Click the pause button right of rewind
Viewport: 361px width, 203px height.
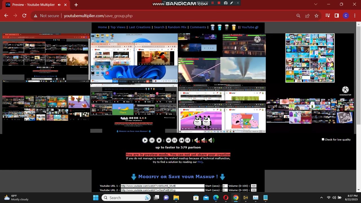tap(175, 140)
